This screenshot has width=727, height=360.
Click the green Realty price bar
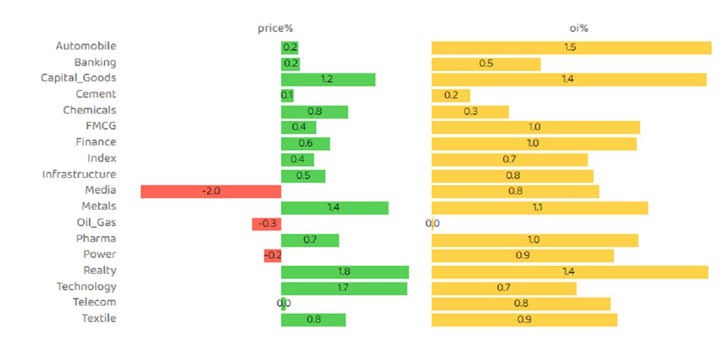pos(345,272)
